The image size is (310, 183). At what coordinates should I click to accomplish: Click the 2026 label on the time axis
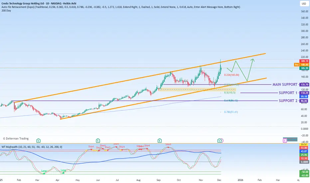(240, 180)
